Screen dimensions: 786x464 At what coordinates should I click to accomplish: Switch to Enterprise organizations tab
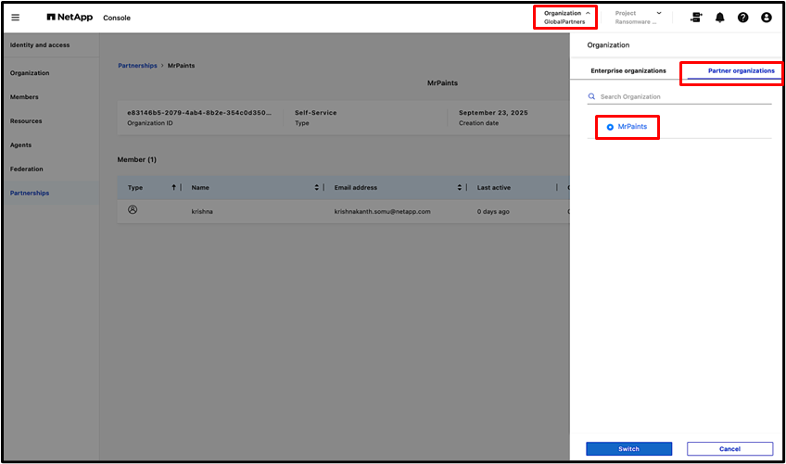[x=628, y=70]
